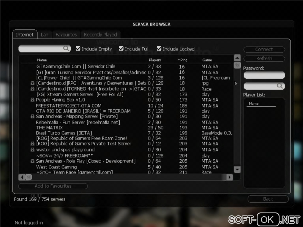
Task: Click ping value 198
Action: [x=183, y=133]
